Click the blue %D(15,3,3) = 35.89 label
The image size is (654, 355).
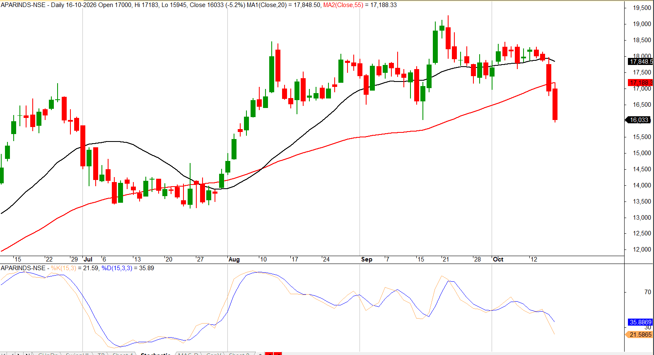point(128,268)
